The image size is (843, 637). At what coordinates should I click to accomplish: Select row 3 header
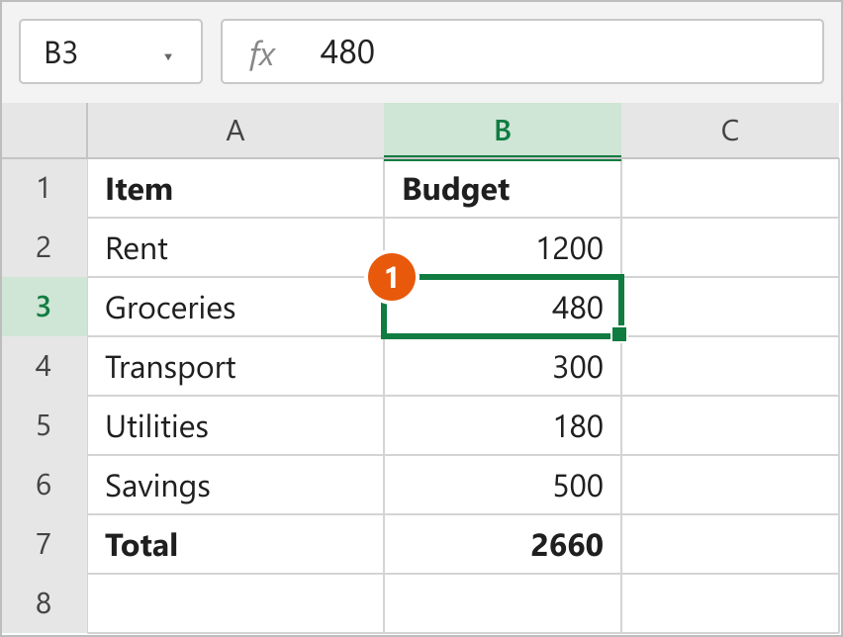45,307
